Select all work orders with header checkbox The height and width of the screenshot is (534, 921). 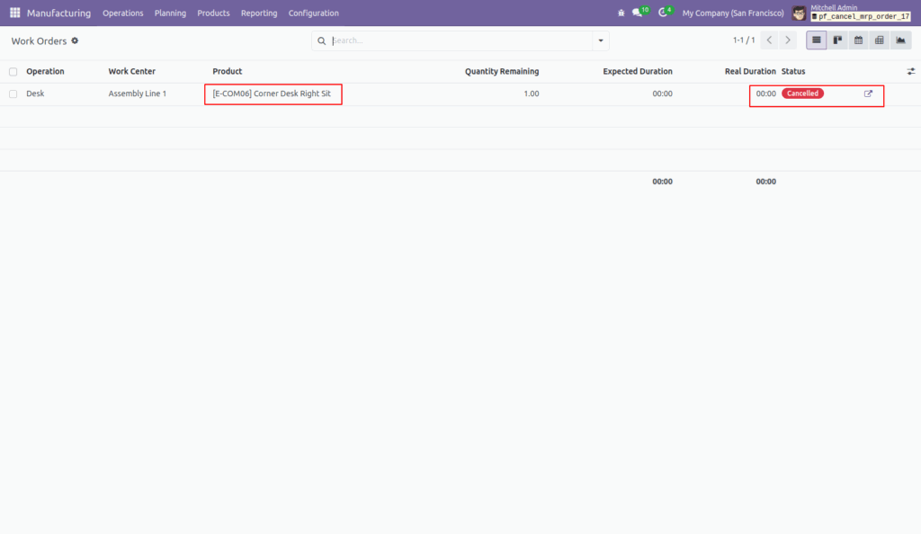(13, 71)
